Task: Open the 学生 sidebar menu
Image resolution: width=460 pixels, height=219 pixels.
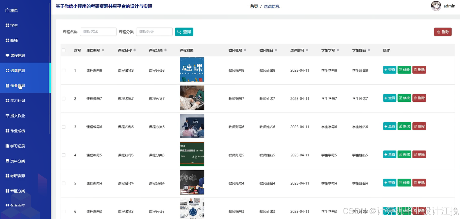Action: [x=11, y=26]
